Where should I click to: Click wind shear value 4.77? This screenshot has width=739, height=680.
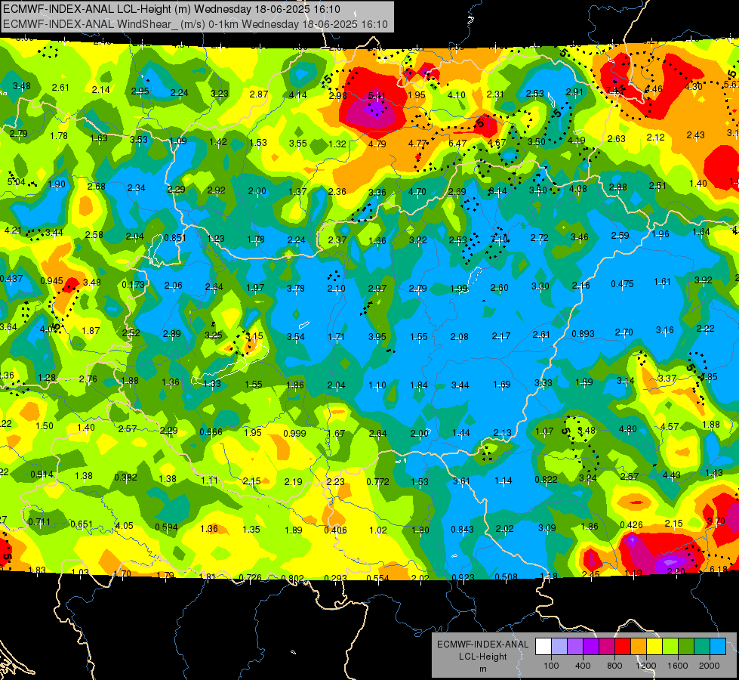pyautogui.click(x=417, y=143)
